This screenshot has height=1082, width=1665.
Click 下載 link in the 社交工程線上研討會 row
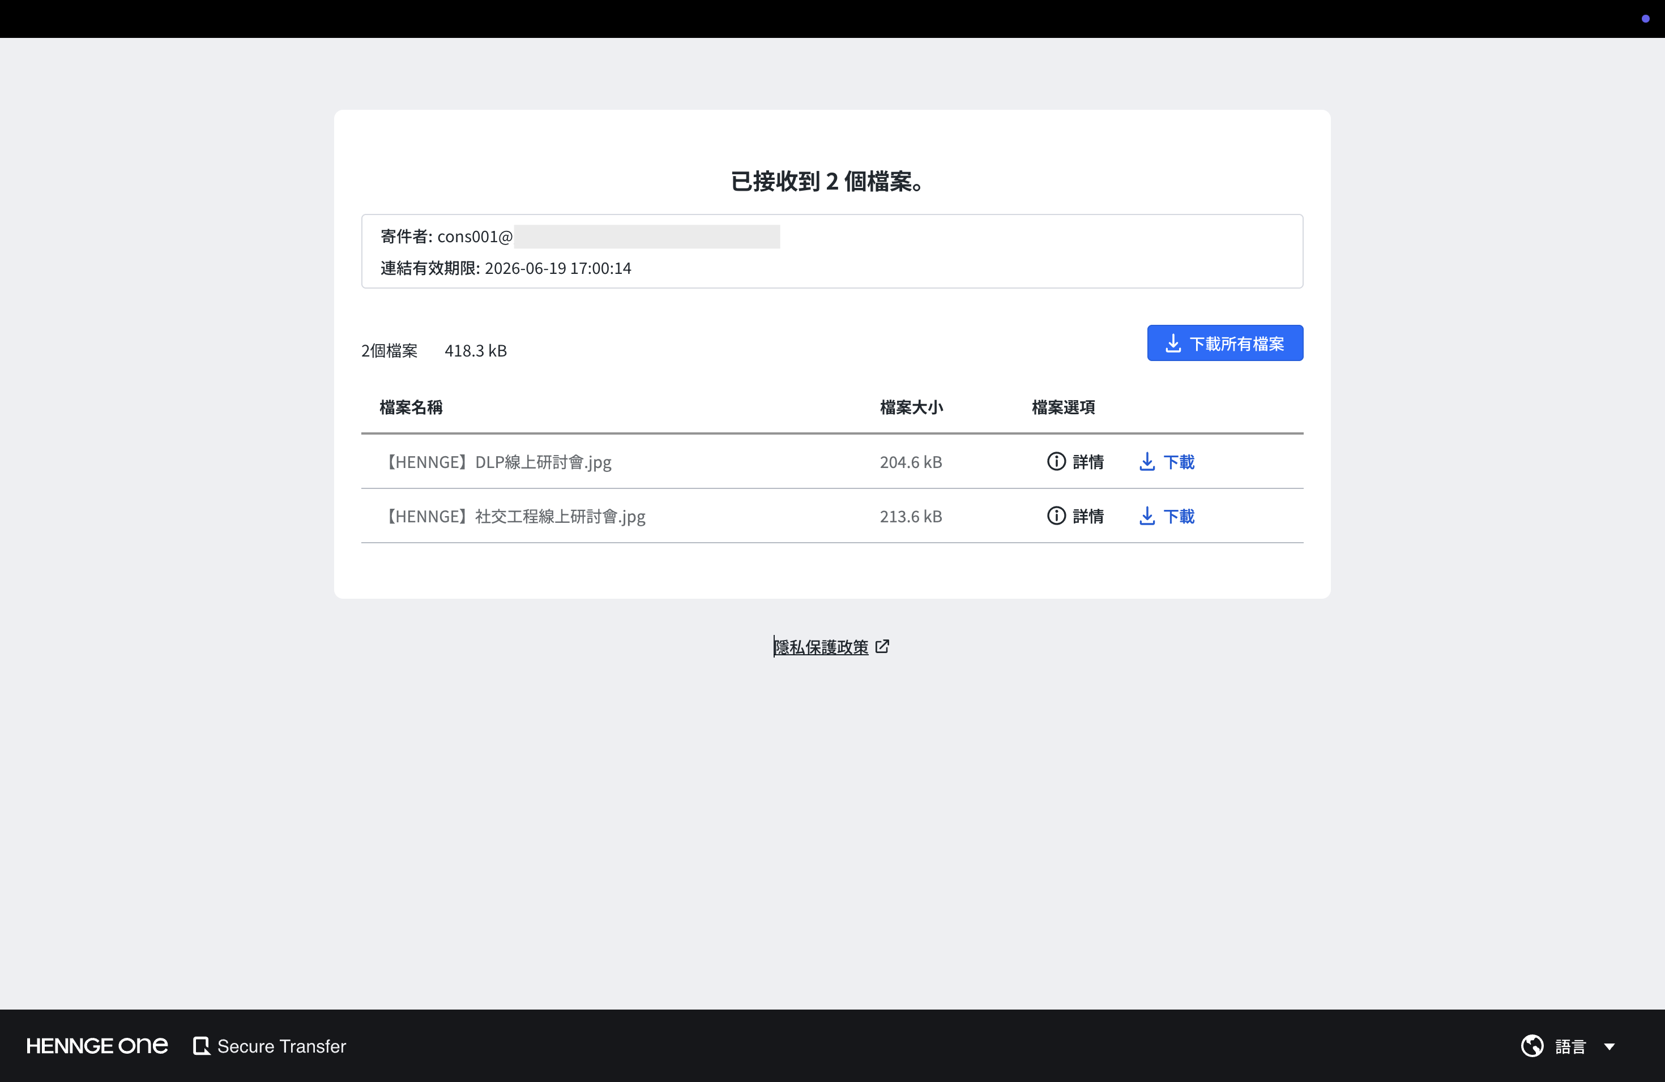pyautogui.click(x=1179, y=517)
